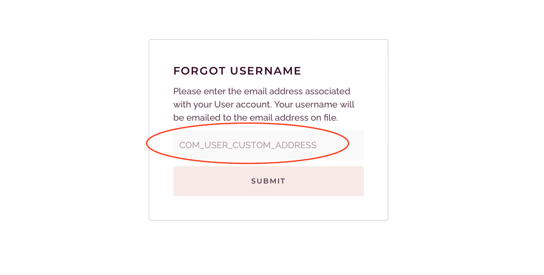Click the line "be emailed to the email address"
The width and height of the screenshot is (544, 275).
(255, 118)
